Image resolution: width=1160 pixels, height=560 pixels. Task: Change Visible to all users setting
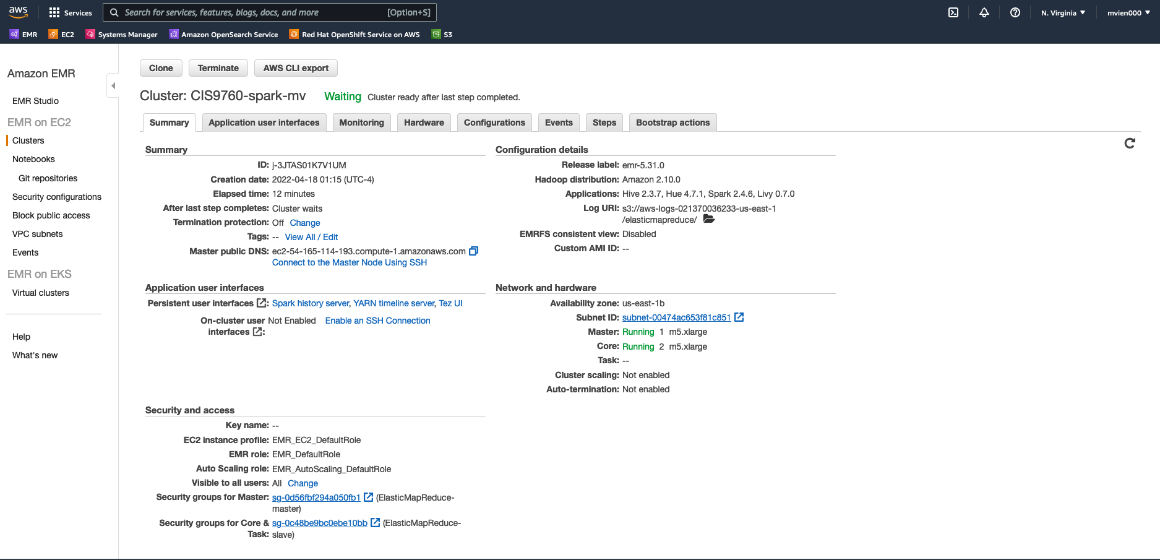[303, 483]
